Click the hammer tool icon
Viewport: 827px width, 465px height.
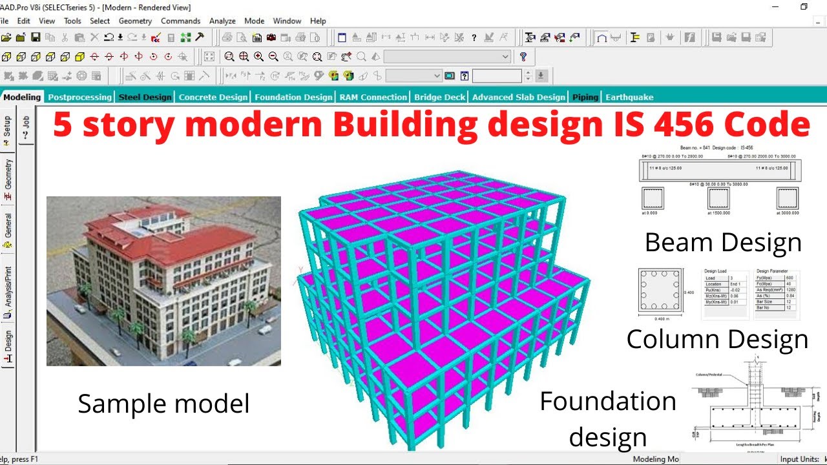point(199,37)
